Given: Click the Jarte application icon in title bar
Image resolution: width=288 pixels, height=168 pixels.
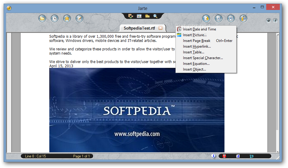Looking at the screenshot, I should click(x=9, y=8).
